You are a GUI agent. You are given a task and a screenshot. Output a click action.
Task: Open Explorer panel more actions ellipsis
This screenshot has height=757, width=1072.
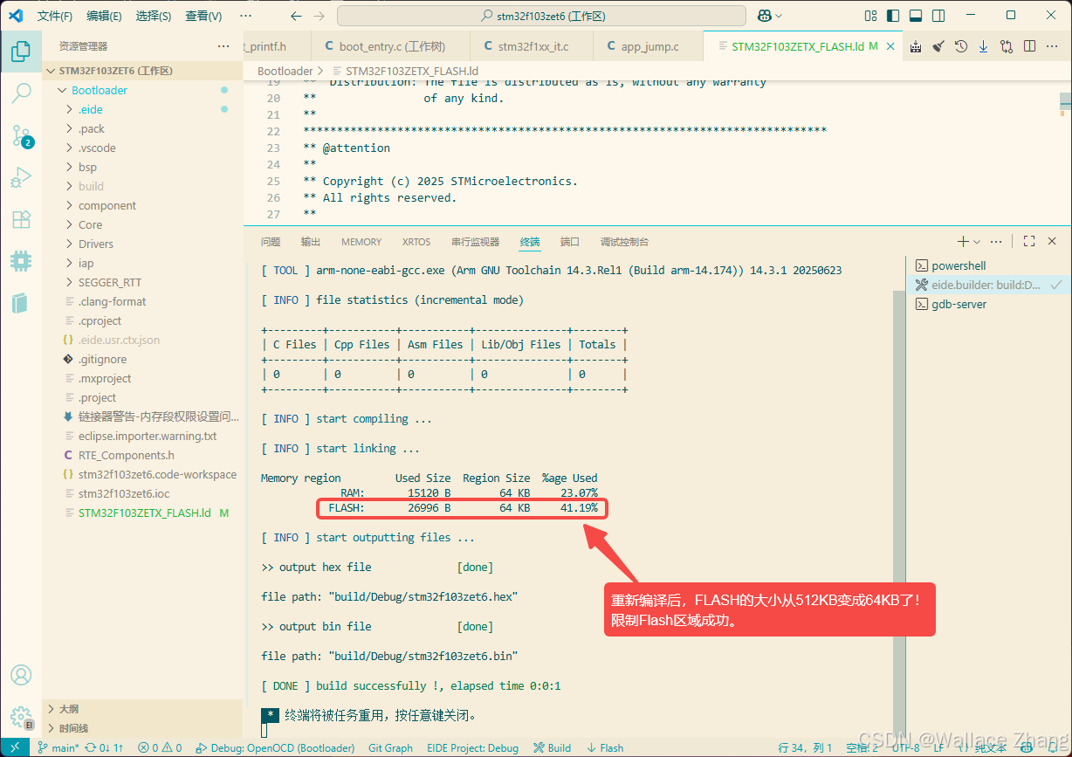223,46
